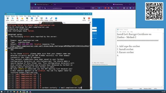166x93 pixels.
Task: Open the Macros menu in MobaXterm
Action: tap(34, 16)
